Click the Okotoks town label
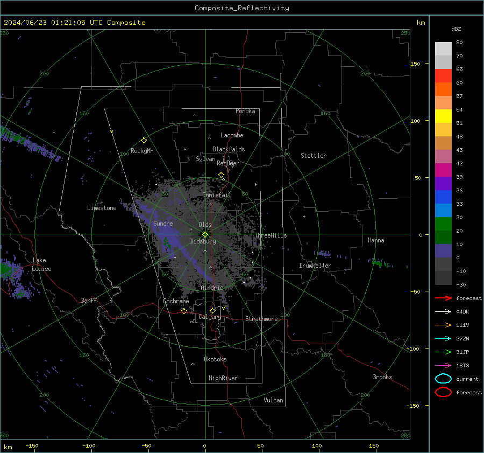This screenshot has height=453, width=484. click(215, 359)
